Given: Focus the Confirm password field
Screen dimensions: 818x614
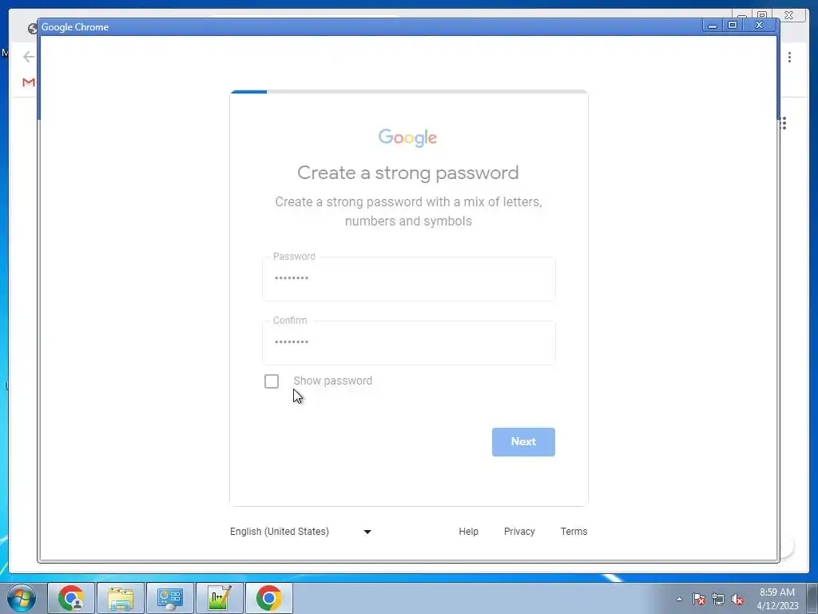Looking at the screenshot, I should [408, 342].
